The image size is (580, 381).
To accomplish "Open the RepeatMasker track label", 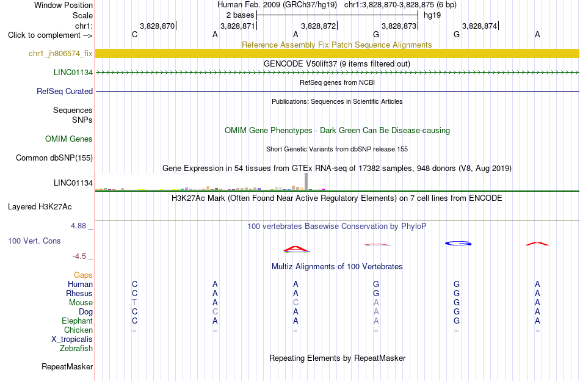I will pyautogui.click(x=67, y=366).
